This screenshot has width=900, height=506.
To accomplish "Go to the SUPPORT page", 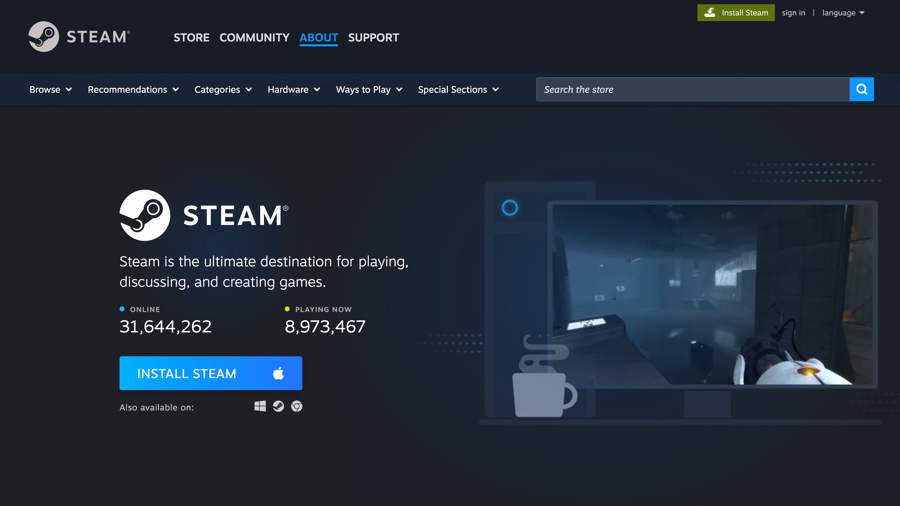I will (374, 38).
